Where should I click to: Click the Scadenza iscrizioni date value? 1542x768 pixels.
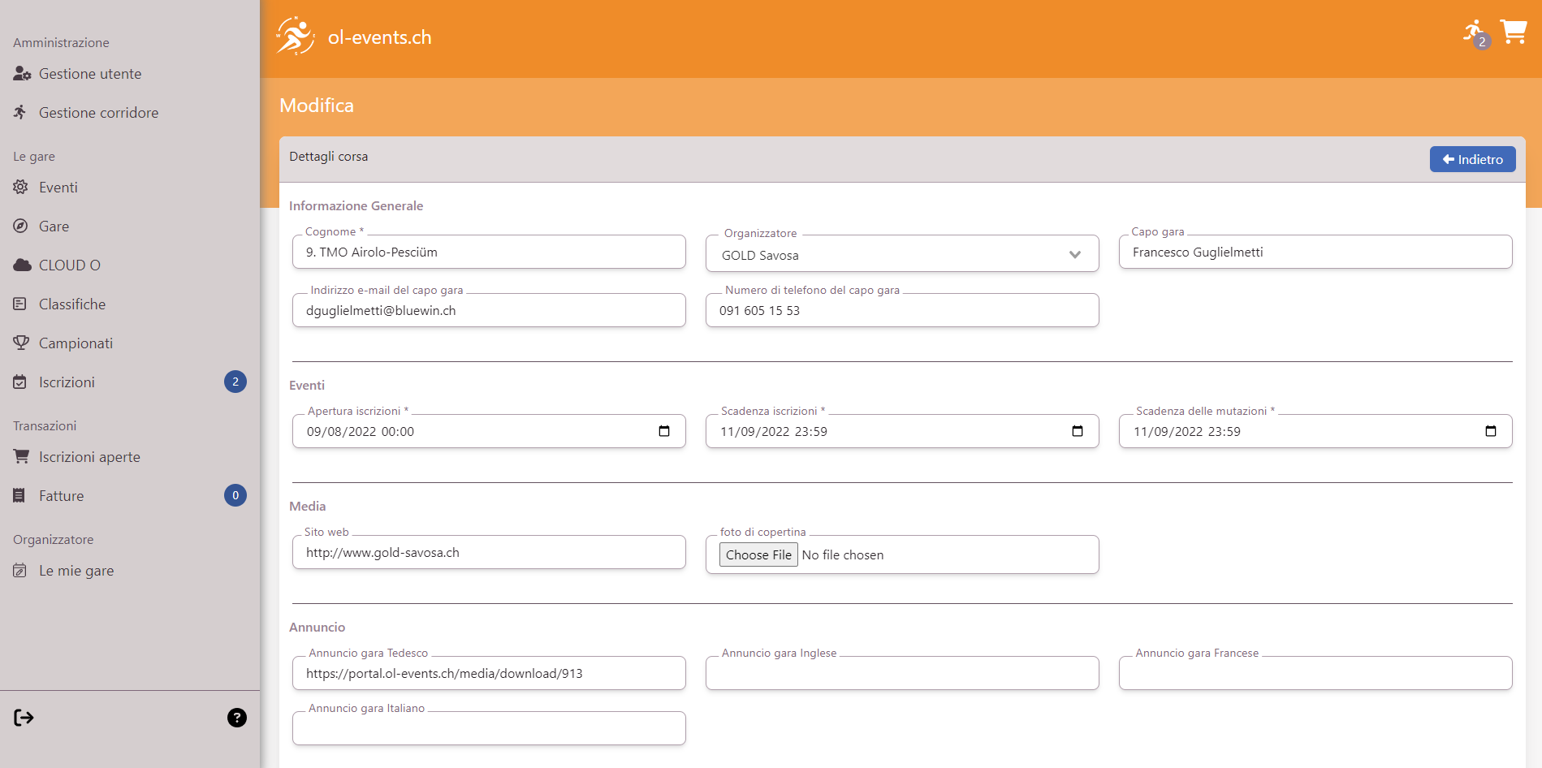pos(773,432)
